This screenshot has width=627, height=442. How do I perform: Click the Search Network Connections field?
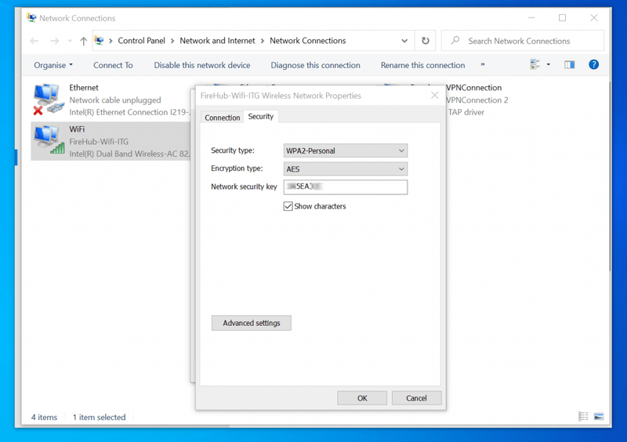click(x=523, y=41)
